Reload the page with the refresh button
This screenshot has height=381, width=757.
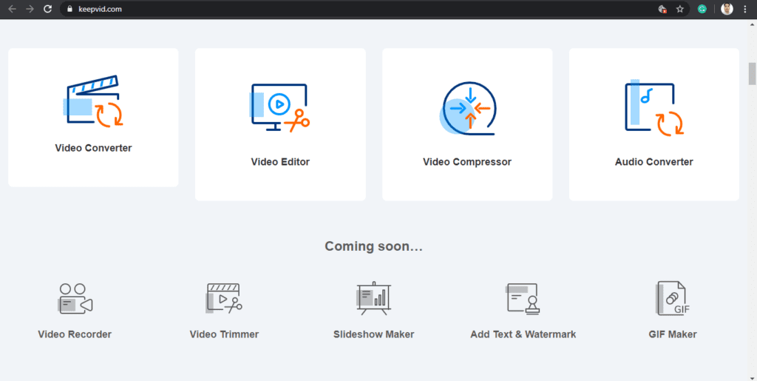(x=47, y=9)
